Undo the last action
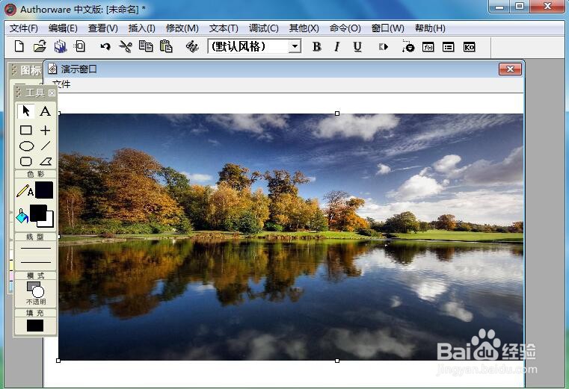This screenshot has height=389, width=569. [x=105, y=46]
